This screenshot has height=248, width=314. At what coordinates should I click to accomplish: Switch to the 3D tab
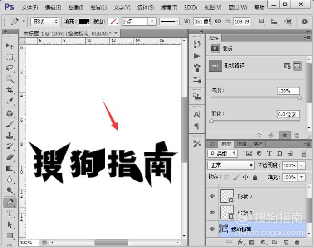211,144
